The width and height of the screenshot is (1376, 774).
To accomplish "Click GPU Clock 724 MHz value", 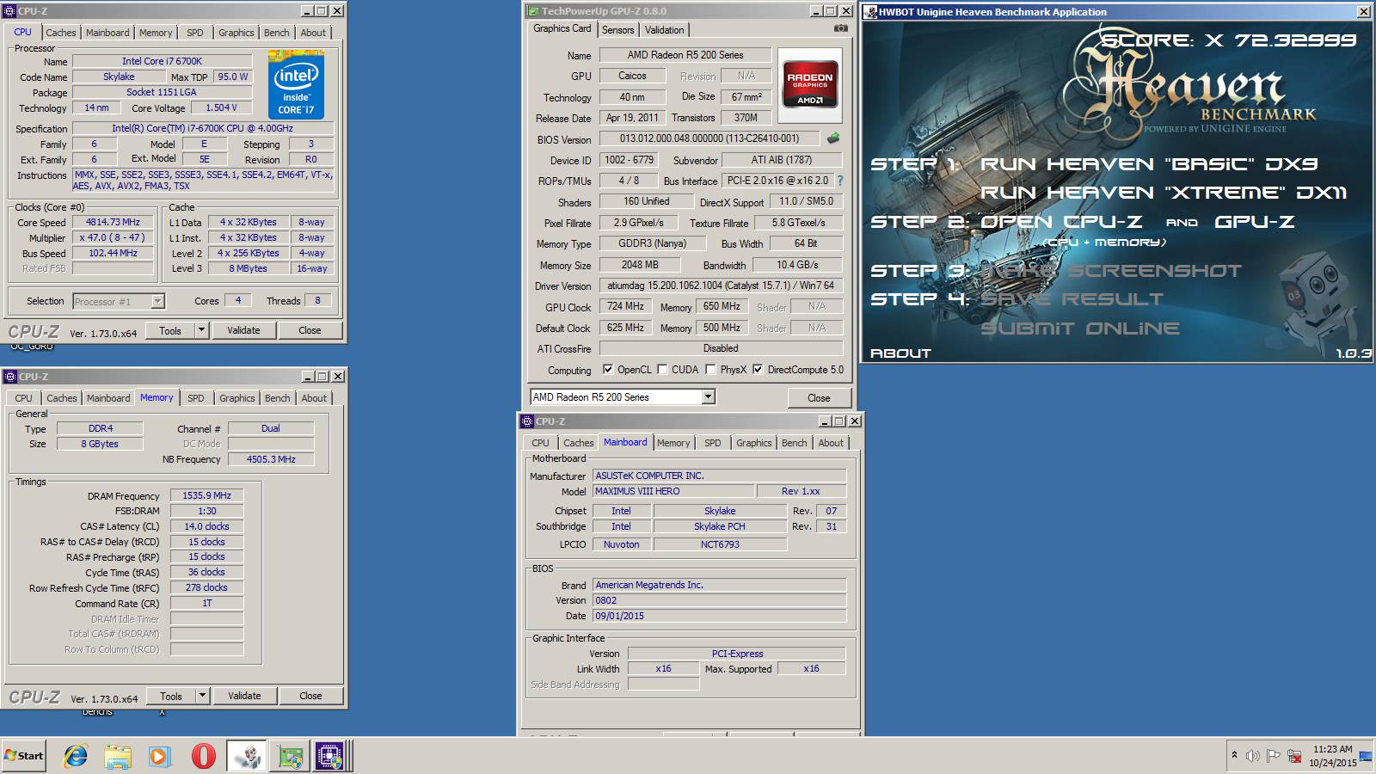I will click(x=625, y=306).
